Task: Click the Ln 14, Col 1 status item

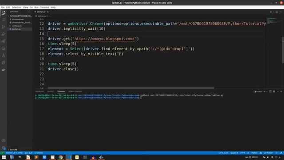Action: (x=223, y=153)
